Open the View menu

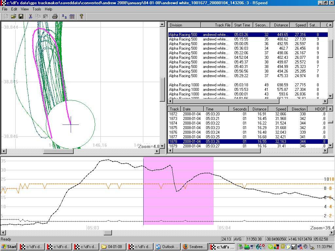25,9
